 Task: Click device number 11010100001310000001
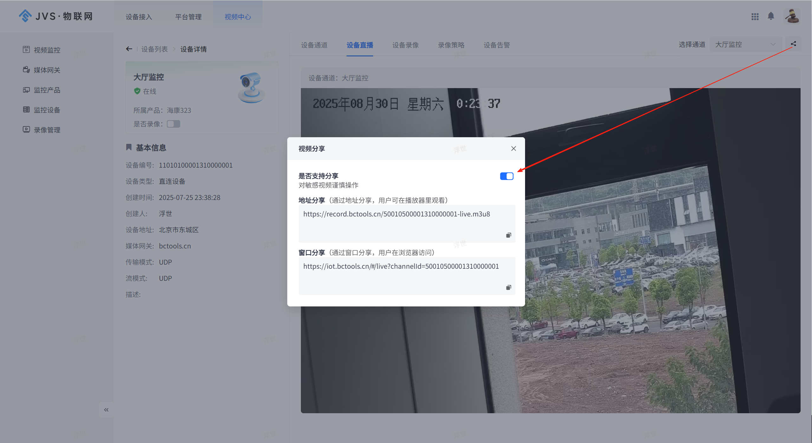tap(196, 165)
